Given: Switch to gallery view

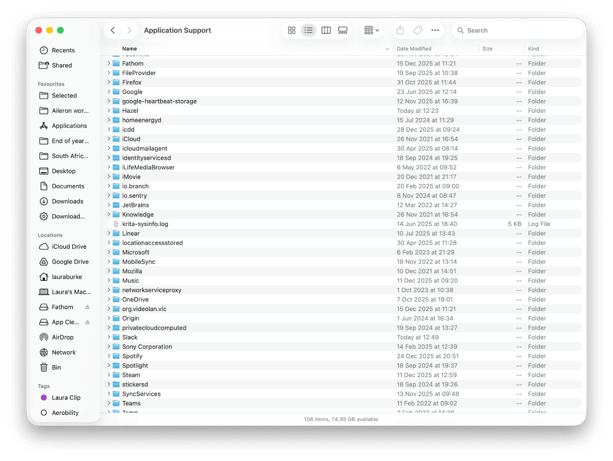Looking at the screenshot, I should (x=343, y=30).
